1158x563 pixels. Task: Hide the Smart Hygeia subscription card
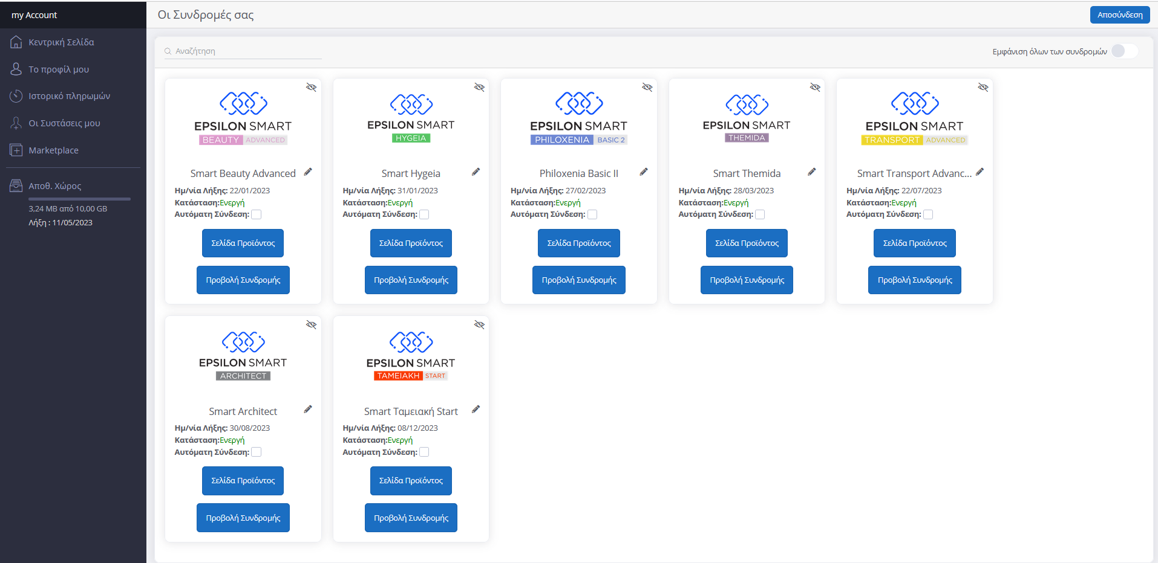(x=479, y=88)
